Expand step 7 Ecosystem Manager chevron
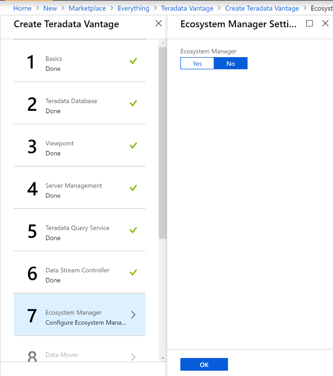 click(x=133, y=315)
